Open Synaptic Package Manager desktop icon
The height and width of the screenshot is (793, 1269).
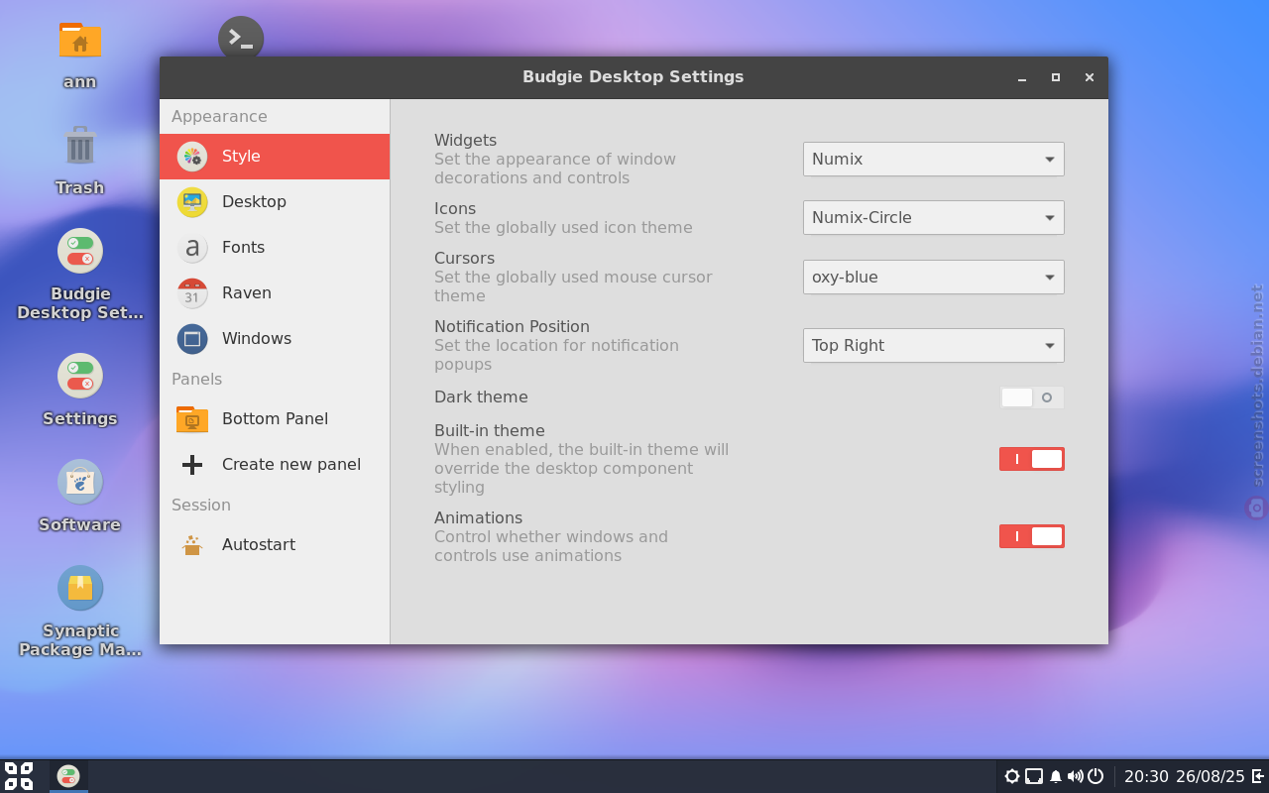[79, 588]
